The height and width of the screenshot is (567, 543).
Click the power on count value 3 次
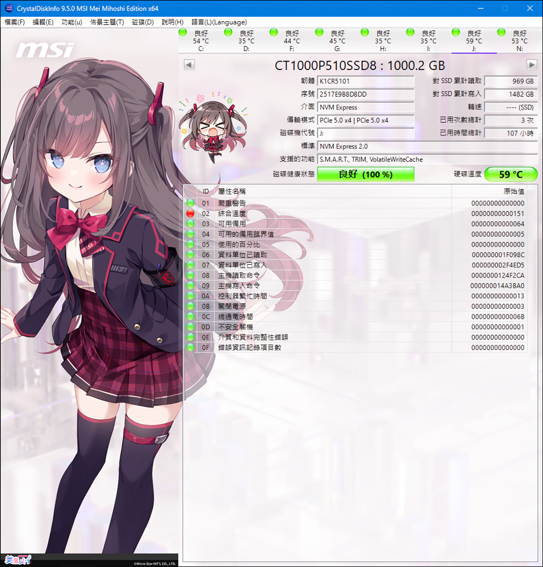(x=511, y=120)
